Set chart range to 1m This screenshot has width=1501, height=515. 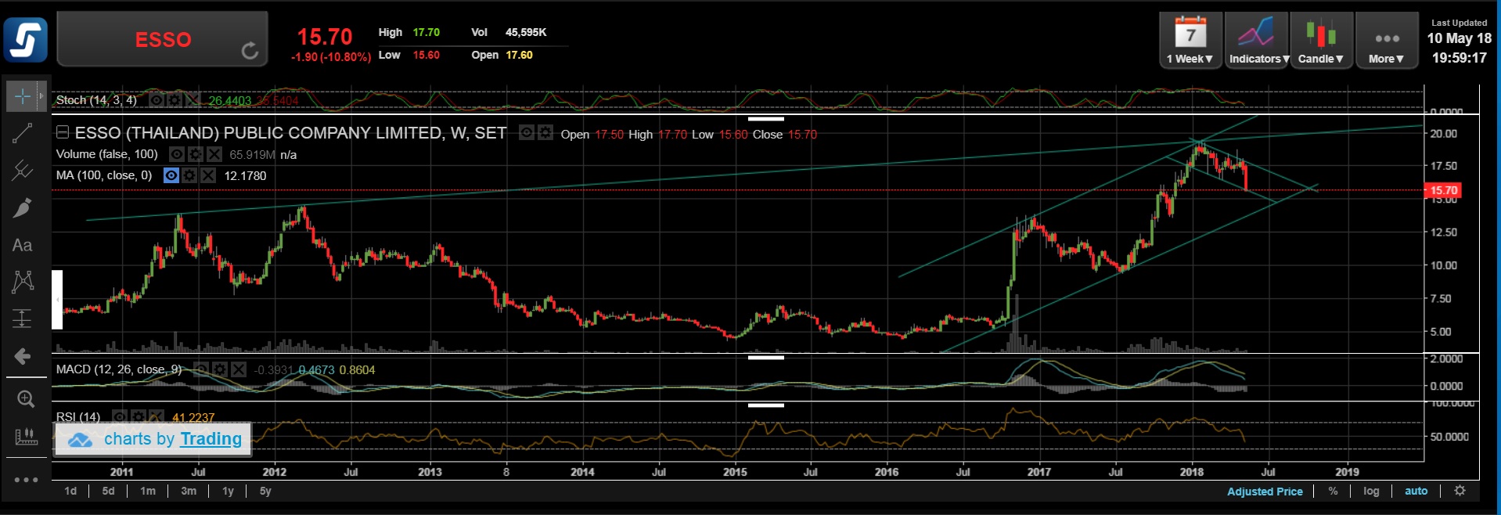point(148,491)
